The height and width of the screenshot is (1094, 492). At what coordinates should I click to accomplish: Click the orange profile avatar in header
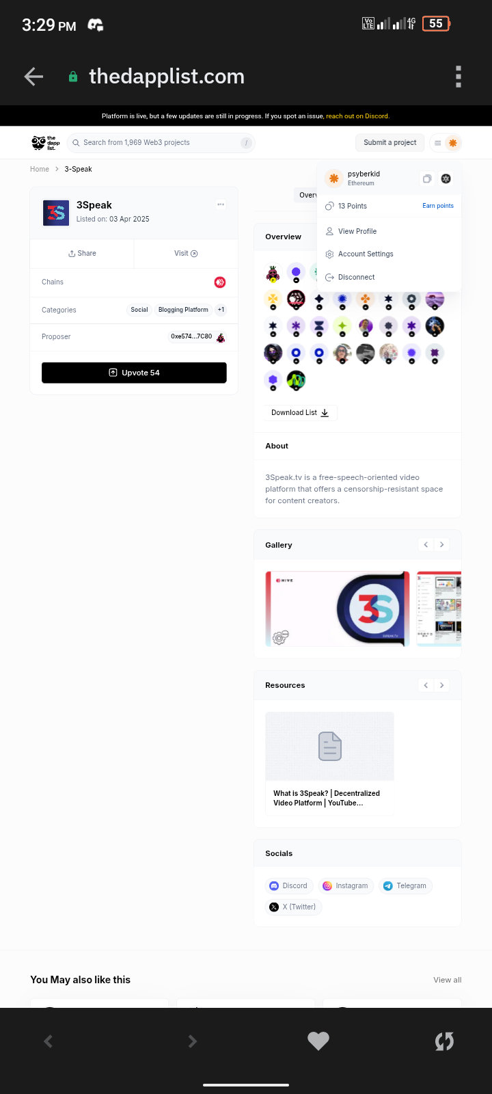click(x=452, y=143)
